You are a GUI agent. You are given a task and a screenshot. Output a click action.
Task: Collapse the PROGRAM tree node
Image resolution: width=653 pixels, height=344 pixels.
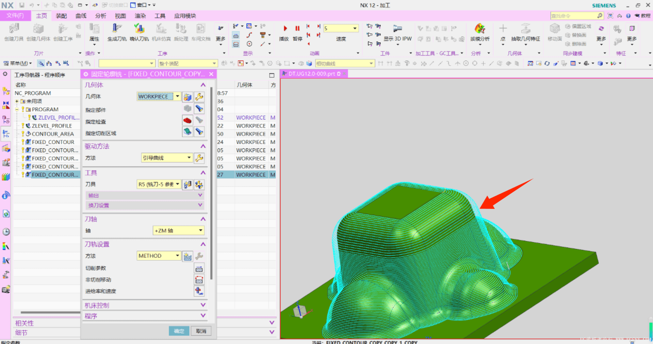17,110
